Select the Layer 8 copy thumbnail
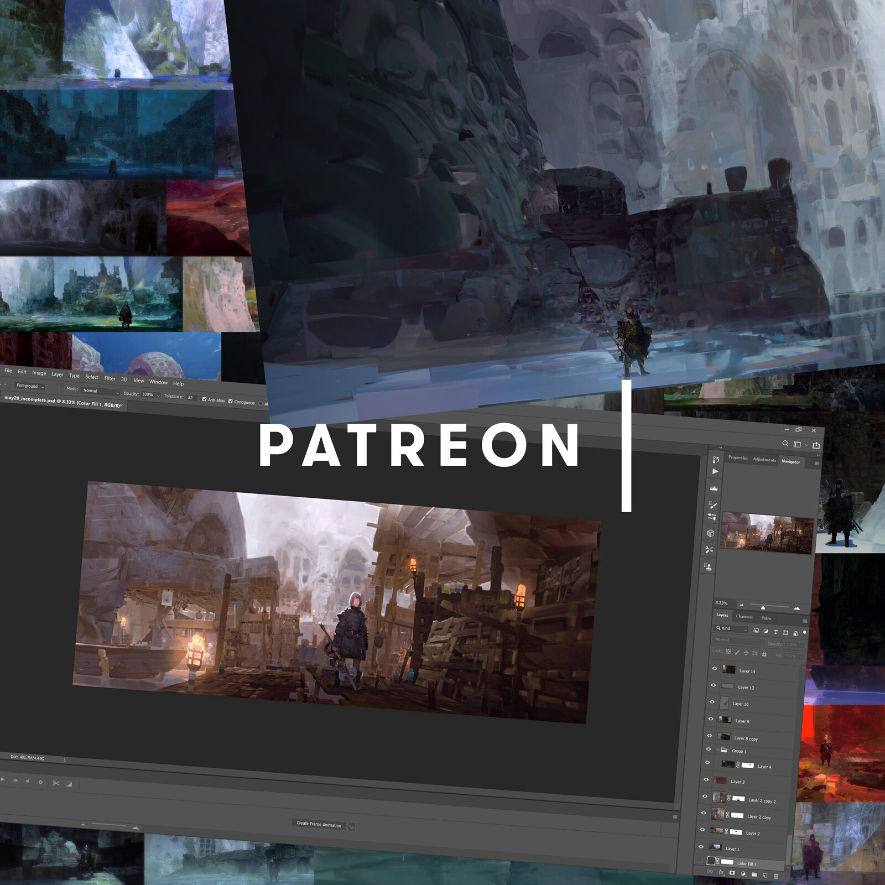 (x=724, y=736)
